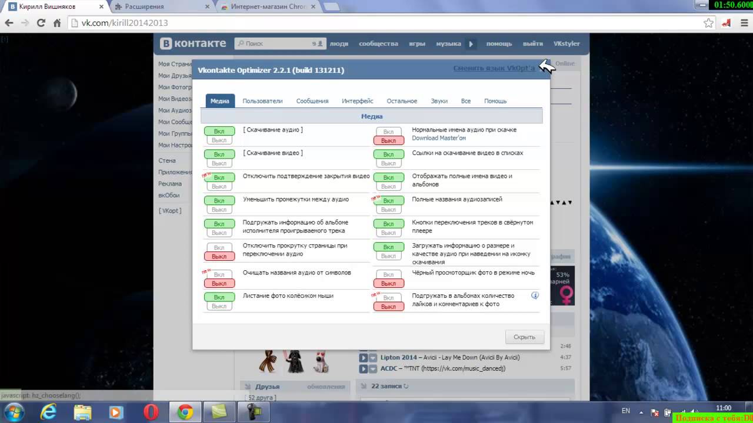The image size is (753, 423).
Task: Open the Сообщения tab
Action: tap(312, 101)
